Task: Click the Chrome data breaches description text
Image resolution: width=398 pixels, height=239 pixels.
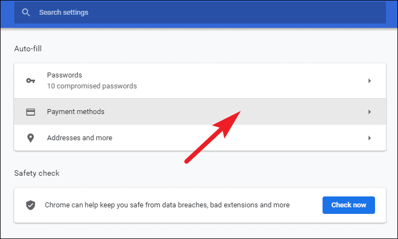Action: 167,205
